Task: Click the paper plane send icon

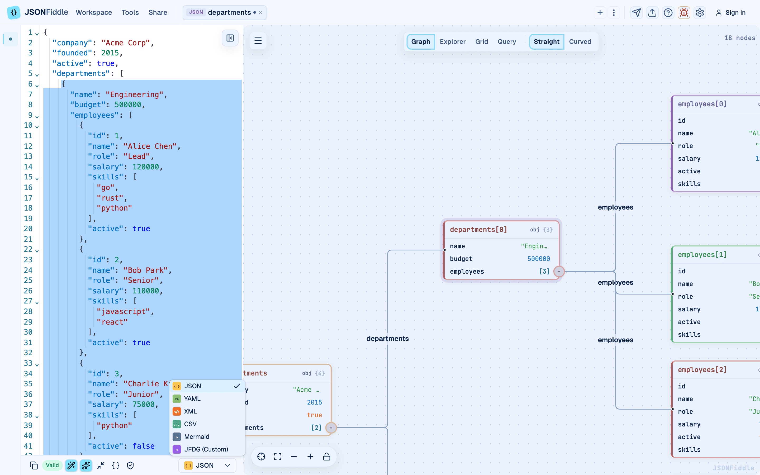Action: click(x=636, y=13)
